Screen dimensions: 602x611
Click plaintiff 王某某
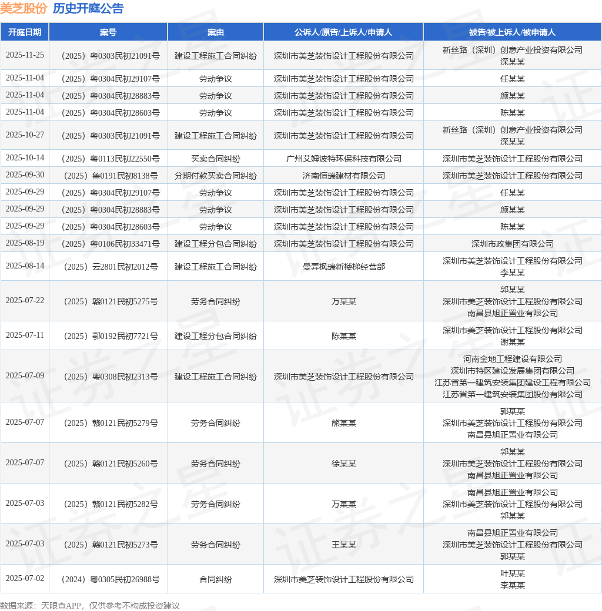click(x=343, y=545)
